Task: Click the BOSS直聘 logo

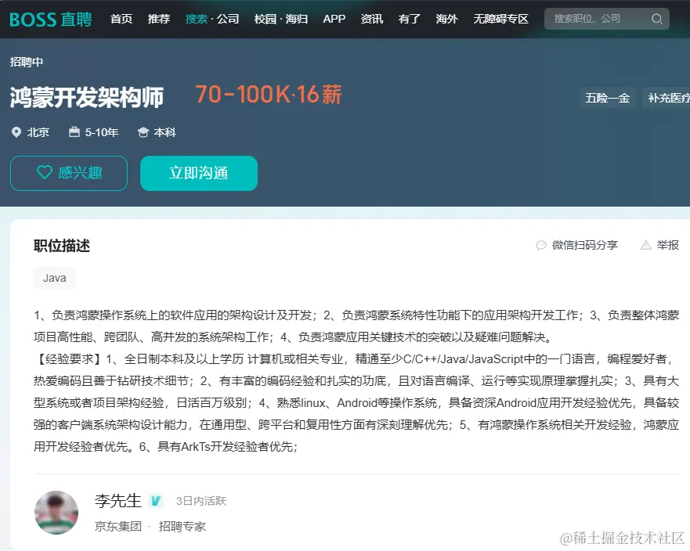Action: (51, 20)
